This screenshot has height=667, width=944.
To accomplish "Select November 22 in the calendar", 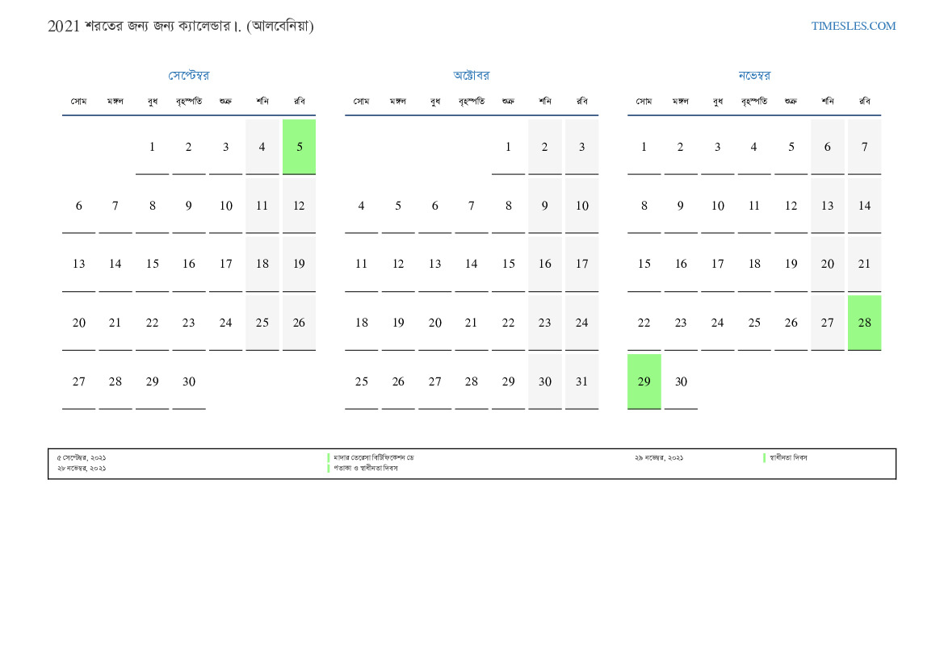I will point(644,323).
